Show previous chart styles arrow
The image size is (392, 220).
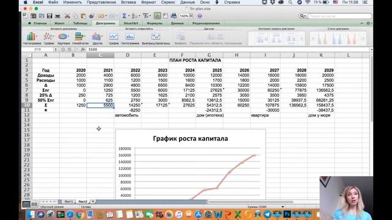click(x=313, y=38)
